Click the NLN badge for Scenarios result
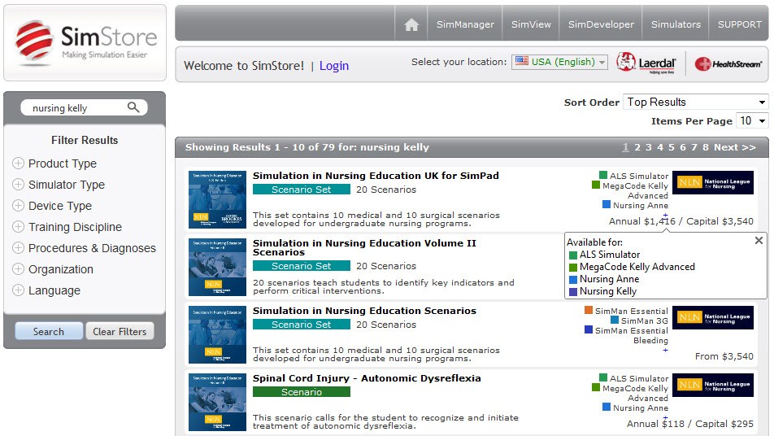 [x=713, y=317]
